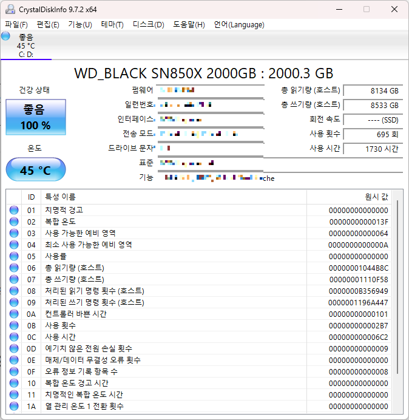409x420 pixels.
Task: Click the 특성 이름 column header
Action: pyautogui.click(x=174, y=197)
